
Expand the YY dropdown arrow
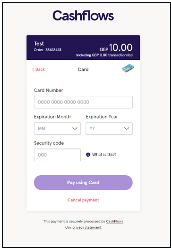(127, 129)
